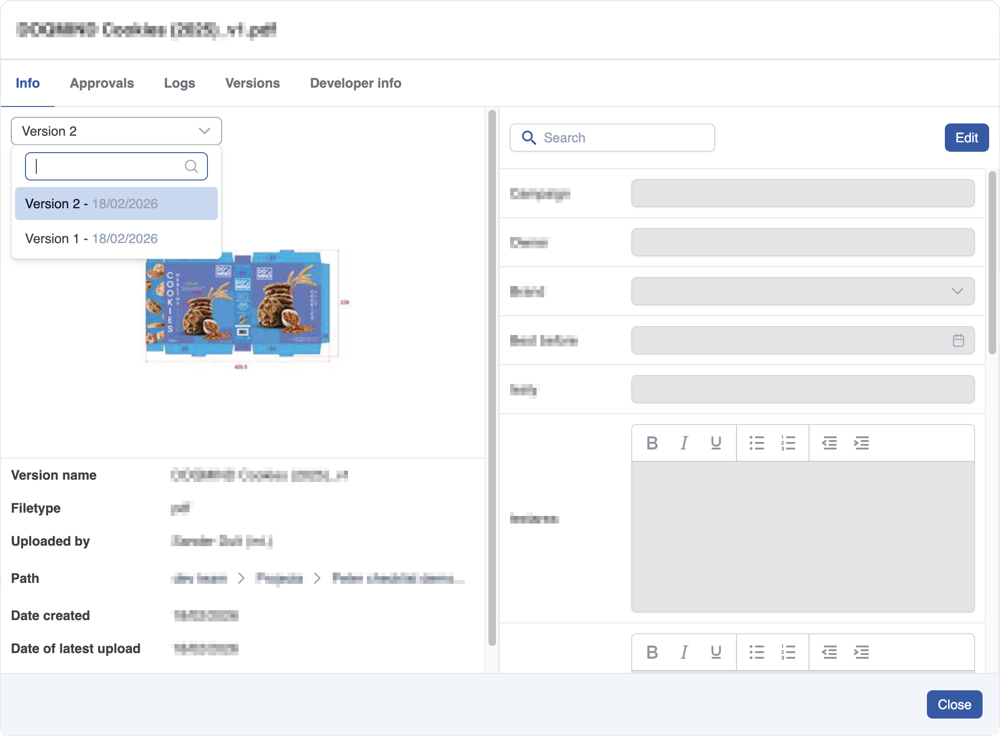This screenshot has height=736, width=1000.
Task: Toggle Italic in first rich text editor
Action: pyautogui.click(x=684, y=443)
